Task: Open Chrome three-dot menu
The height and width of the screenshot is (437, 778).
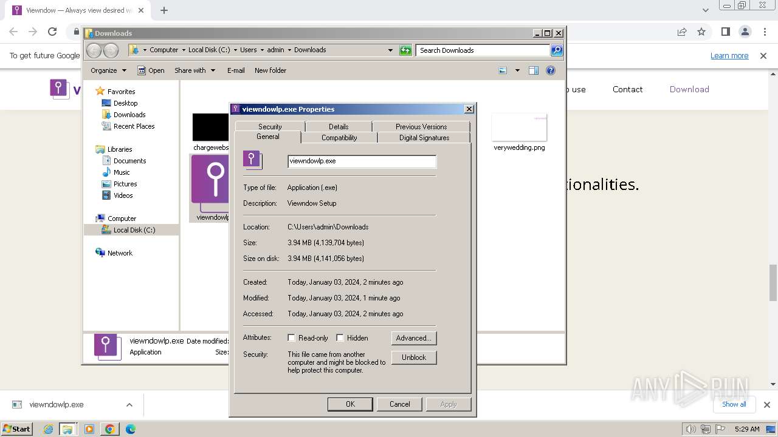Action: [x=764, y=32]
